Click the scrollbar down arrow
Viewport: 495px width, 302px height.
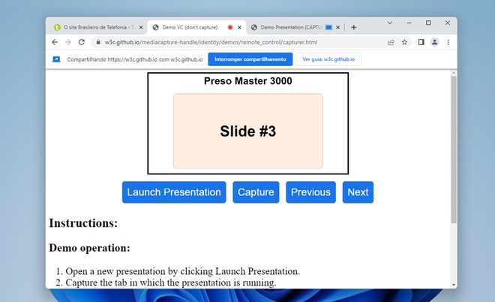pyautogui.click(x=454, y=285)
